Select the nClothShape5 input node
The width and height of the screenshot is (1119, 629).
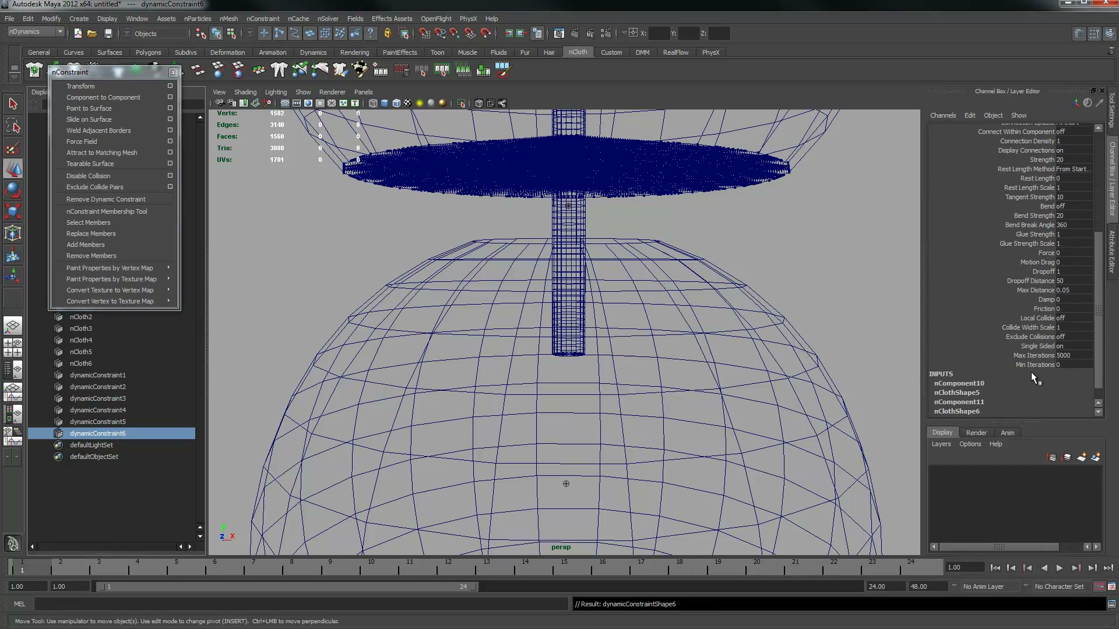956,393
